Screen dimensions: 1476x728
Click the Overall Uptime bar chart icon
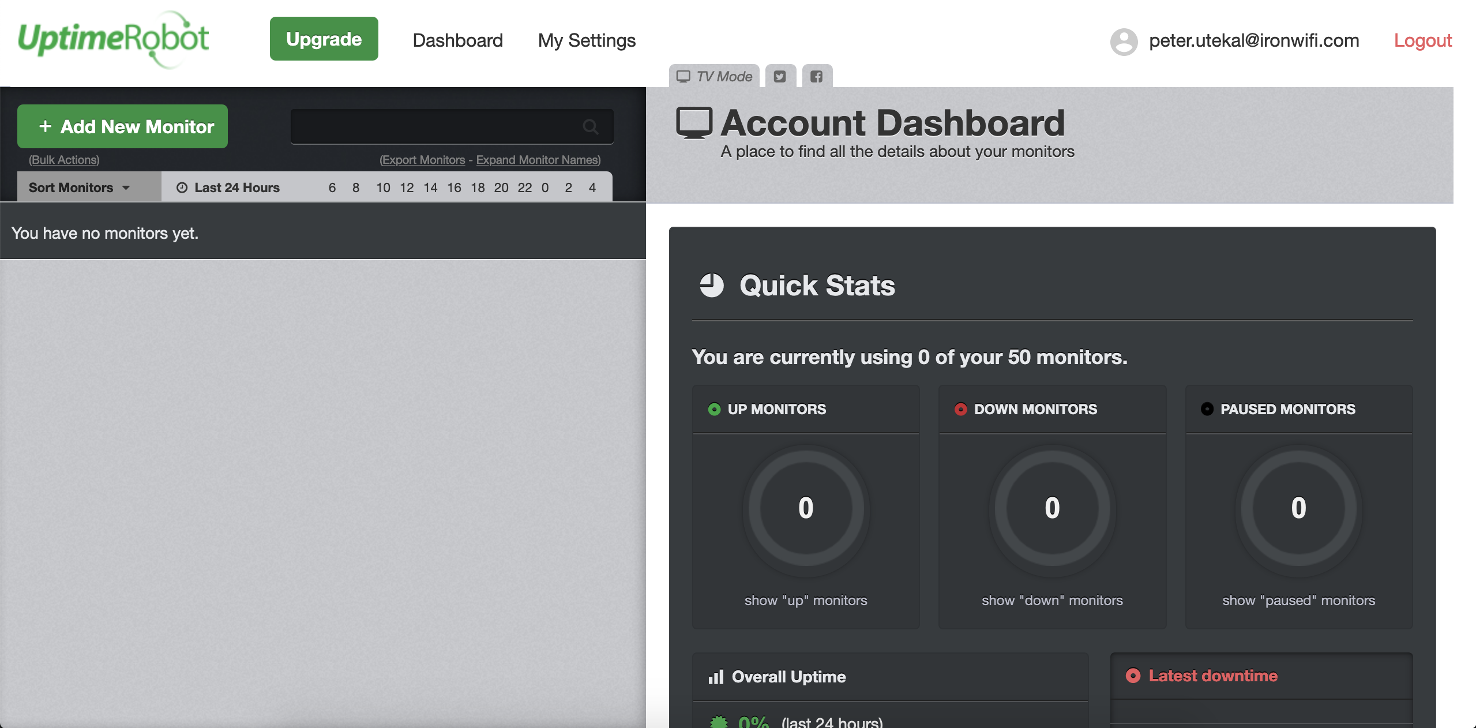[715, 677]
